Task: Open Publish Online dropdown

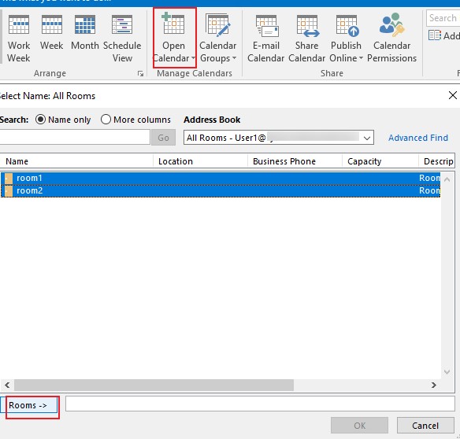Action: coord(346,39)
